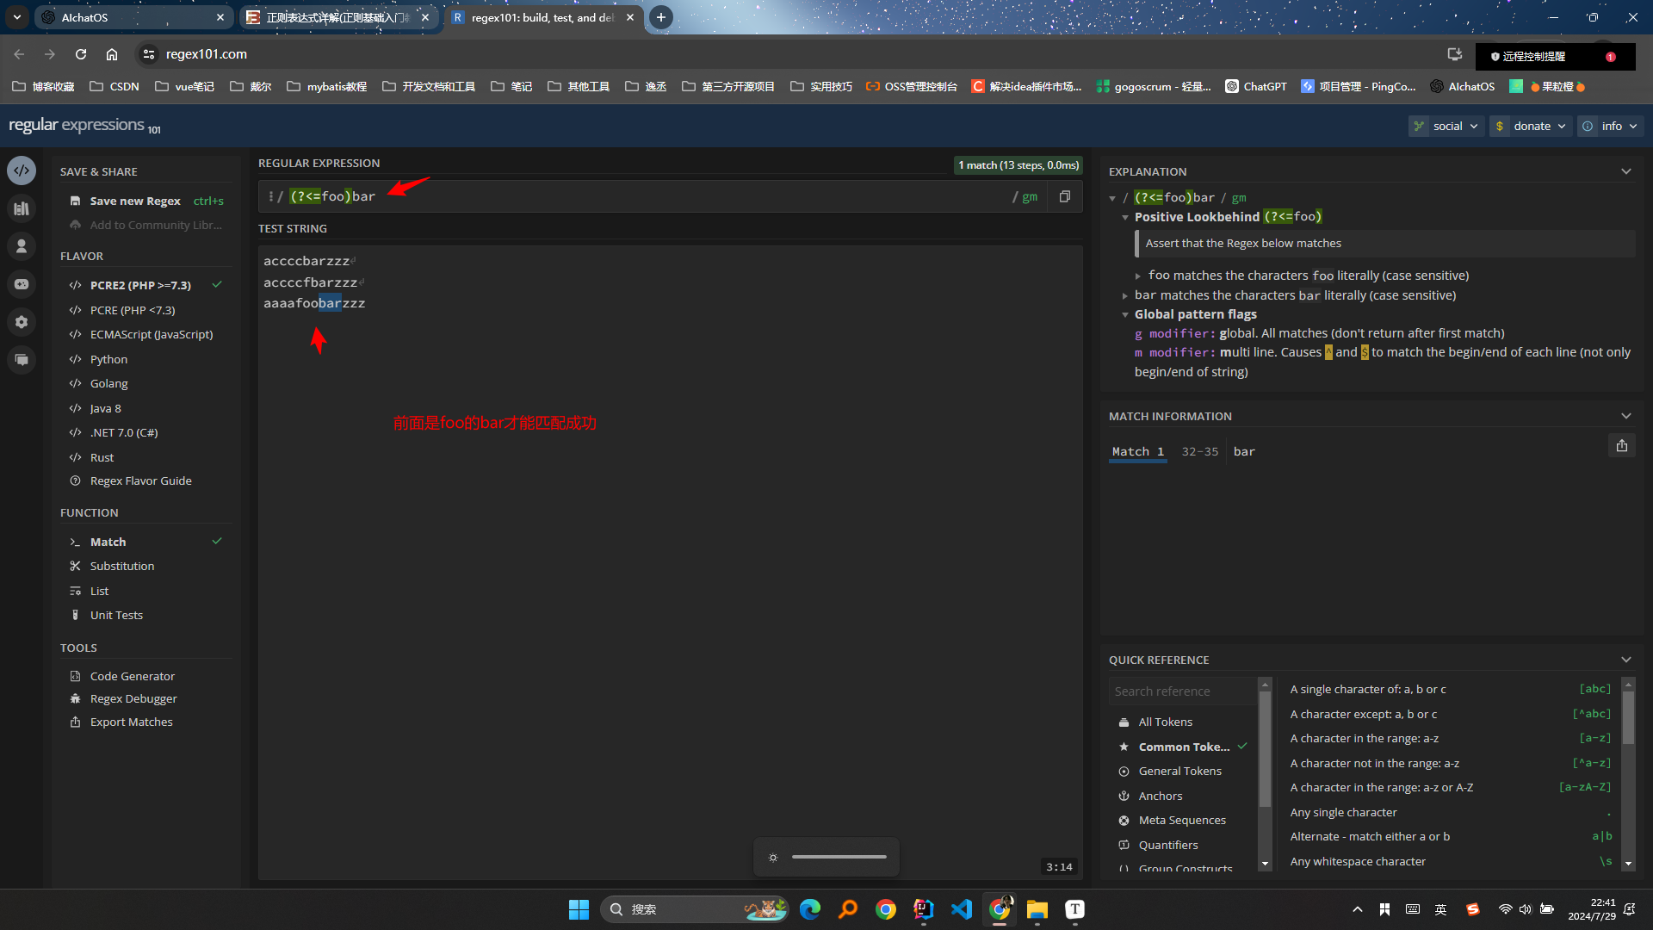Open Regex Debugger tool

(133, 698)
